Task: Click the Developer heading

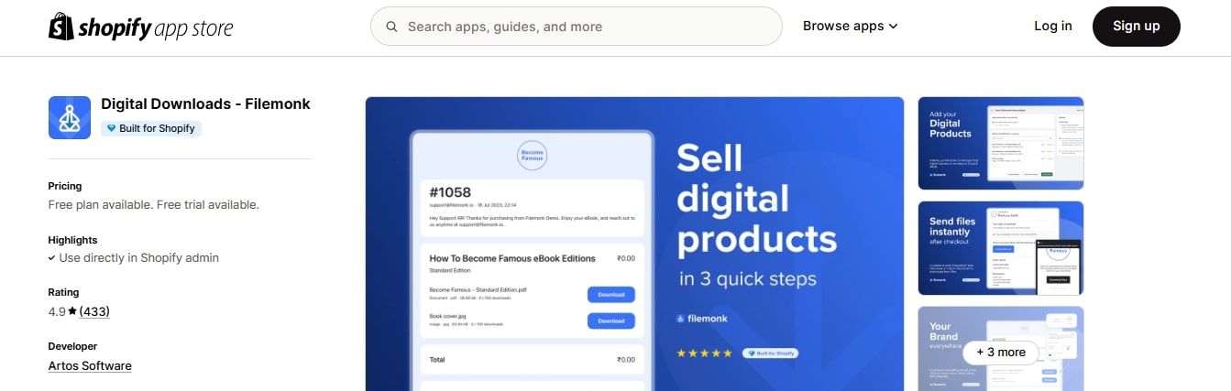Action: click(x=72, y=346)
